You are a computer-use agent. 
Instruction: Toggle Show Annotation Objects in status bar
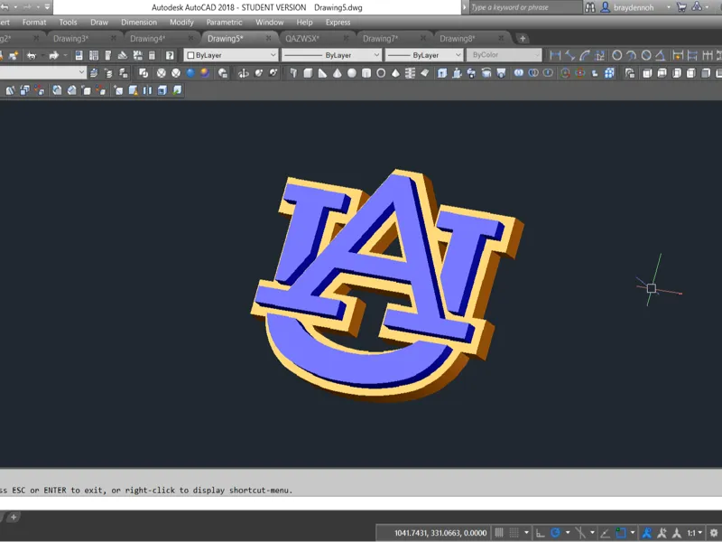tap(647, 533)
